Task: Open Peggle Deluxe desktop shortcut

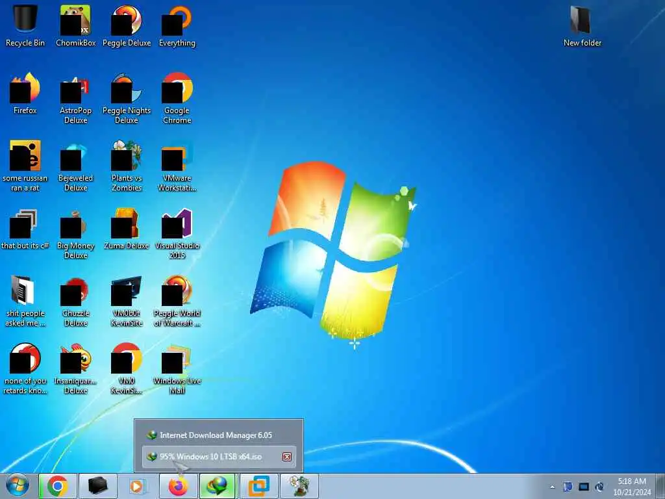Action: [127, 25]
